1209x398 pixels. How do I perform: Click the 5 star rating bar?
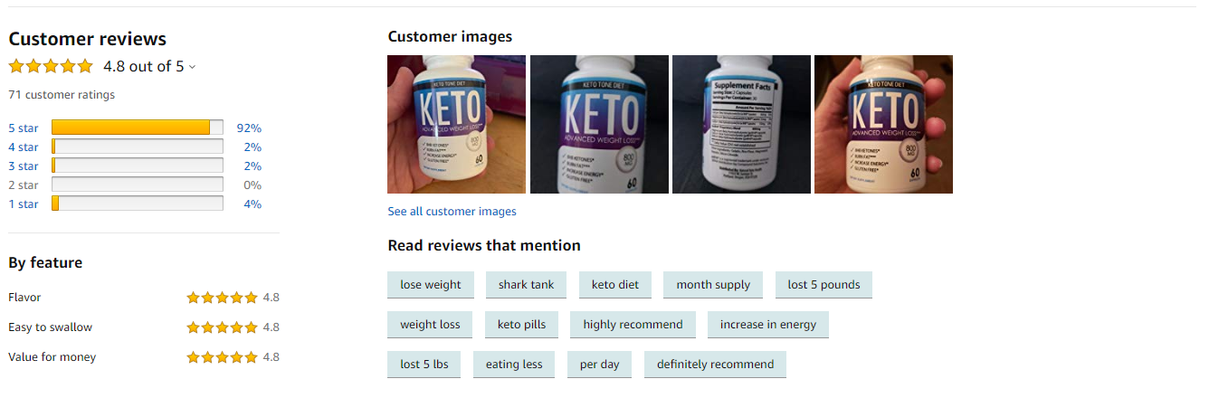137,128
